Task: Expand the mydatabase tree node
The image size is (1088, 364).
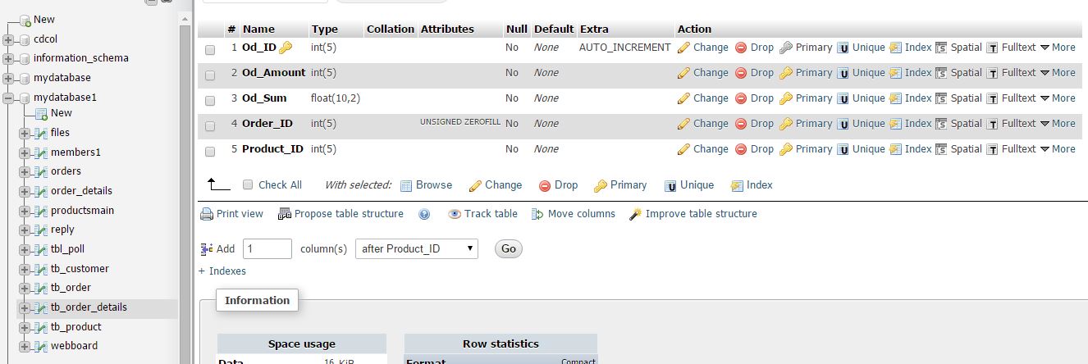Action: [9, 78]
